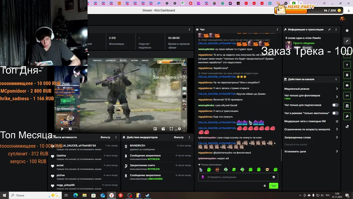Open the Windows notification center
The width and height of the screenshot is (353, 199).
tap(347, 195)
